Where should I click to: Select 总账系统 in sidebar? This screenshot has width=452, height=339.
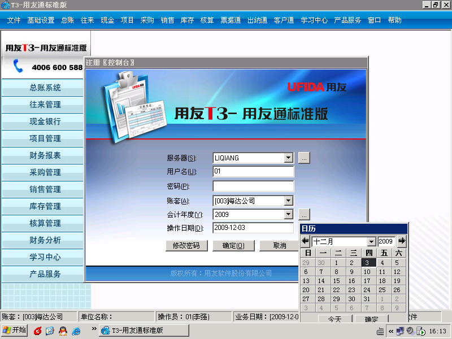(x=45, y=88)
